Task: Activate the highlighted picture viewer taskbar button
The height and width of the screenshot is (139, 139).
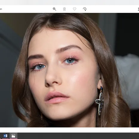Action: point(13,136)
